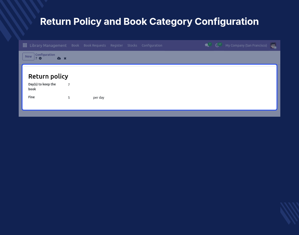Discard changes with the X icon
Screen dimensions: 299x235
point(65,58)
